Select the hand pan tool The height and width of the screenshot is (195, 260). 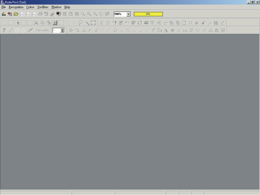101,14
